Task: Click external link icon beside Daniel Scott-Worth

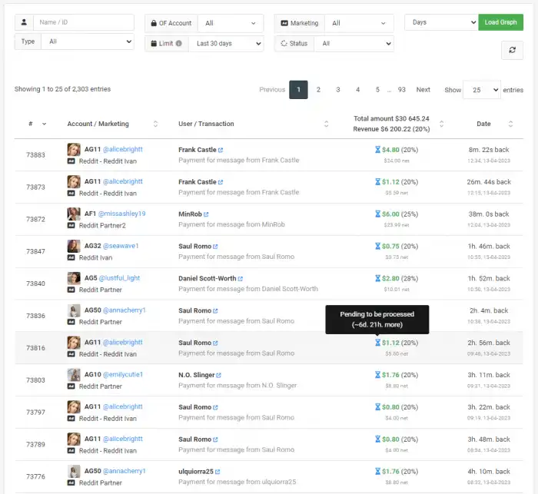Action: click(x=241, y=279)
